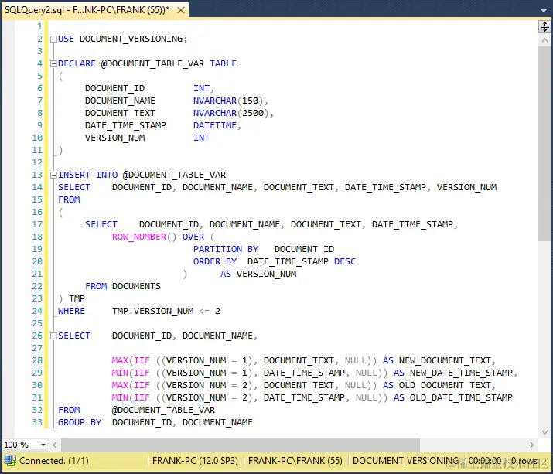
Task: Click line number 12 in the margin
Action: tap(37, 162)
